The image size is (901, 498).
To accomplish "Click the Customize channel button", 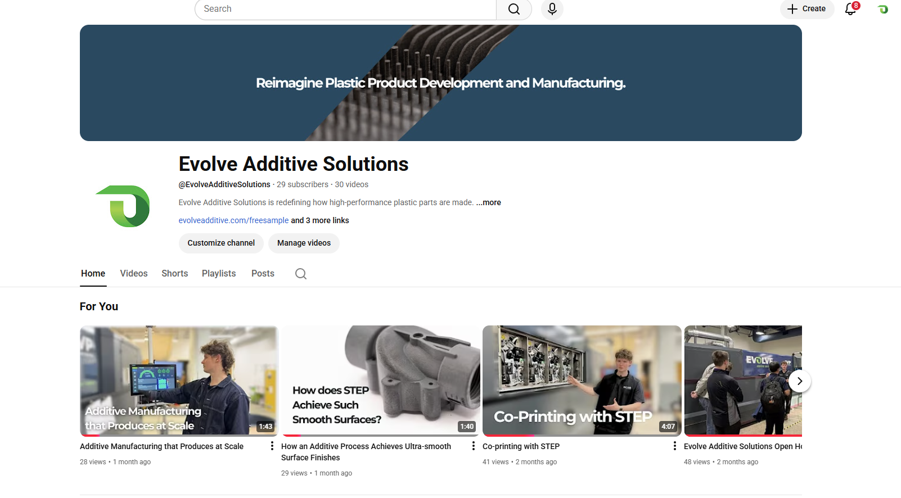I will coord(221,243).
